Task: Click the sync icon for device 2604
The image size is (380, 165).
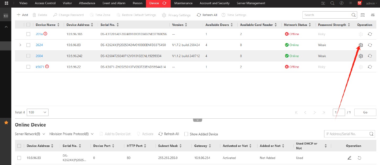Action: point(370,56)
